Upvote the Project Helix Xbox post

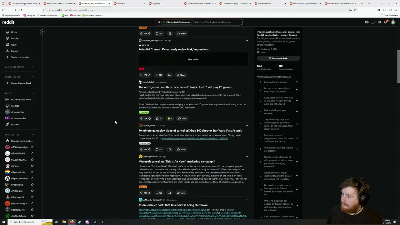(141, 118)
